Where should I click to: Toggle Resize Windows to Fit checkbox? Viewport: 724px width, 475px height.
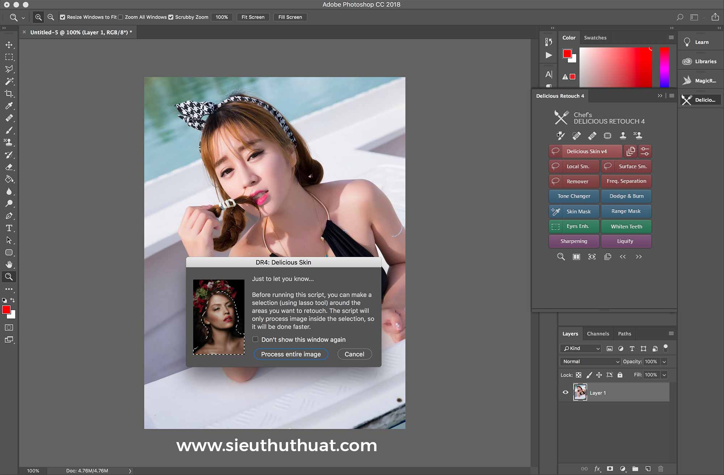[x=63, y=17]
